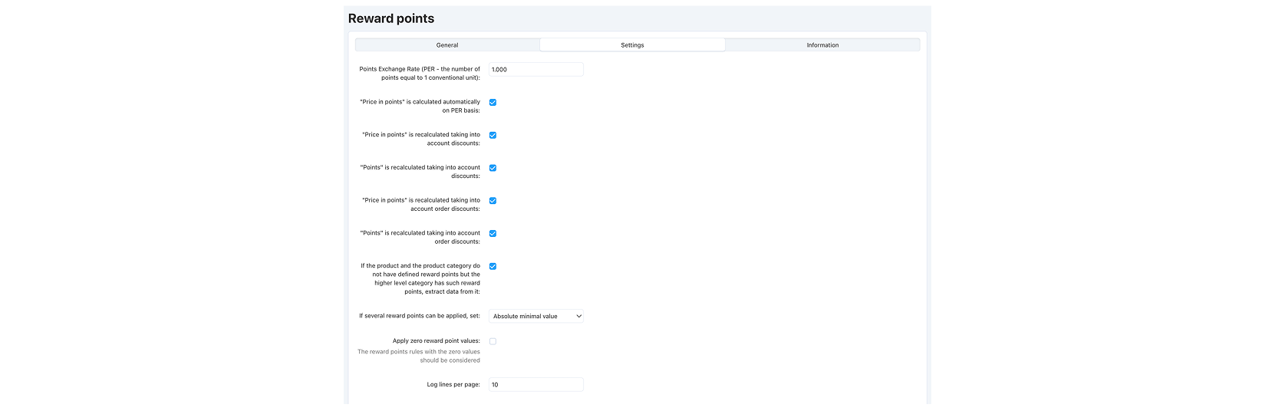Toggle higher level category reward points extraction checkbox
Screen dimensions: 1275x411
pyautogui.click(x=493, y=267)
